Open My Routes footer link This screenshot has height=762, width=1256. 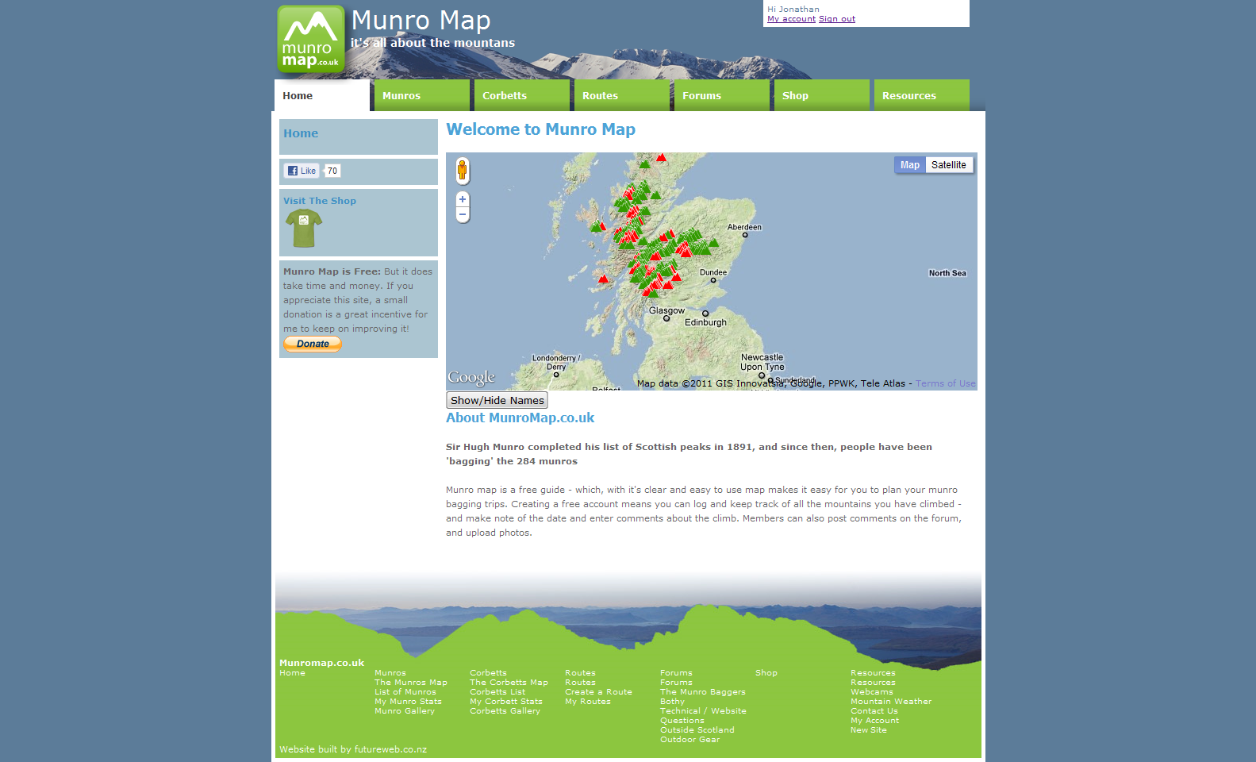(588, 702)
